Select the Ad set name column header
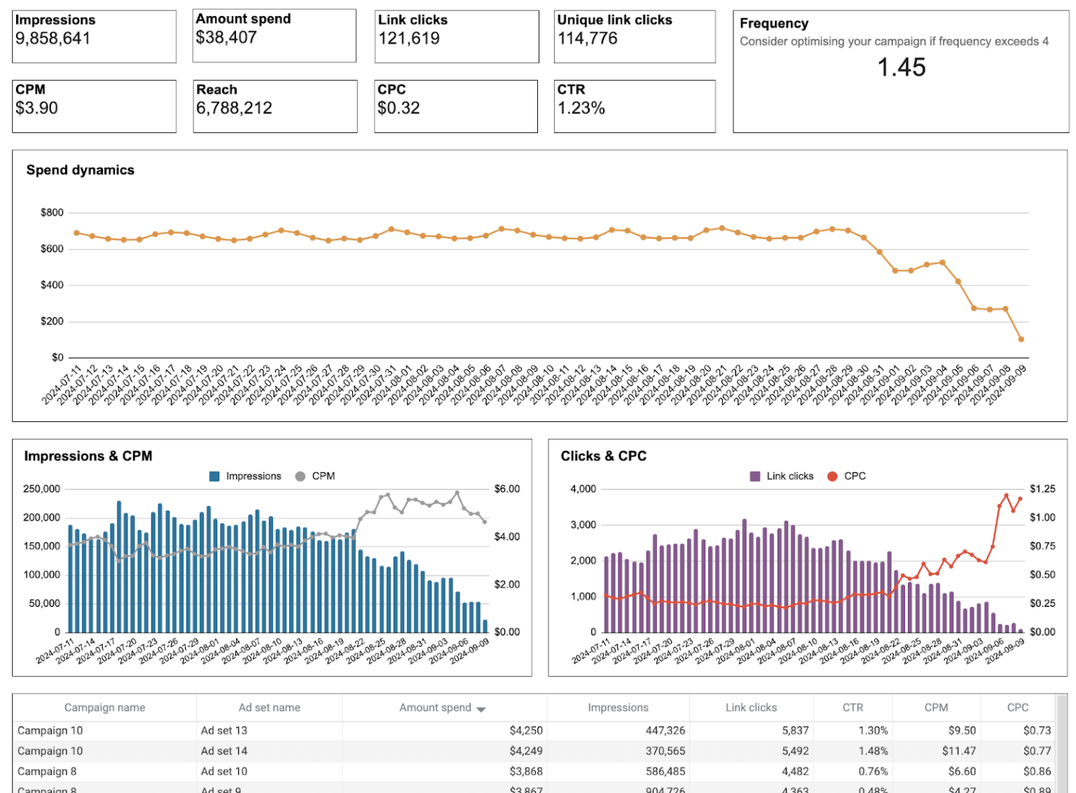Image resolution: width=1076 pixels, height=793 pixels. [270, 707]
